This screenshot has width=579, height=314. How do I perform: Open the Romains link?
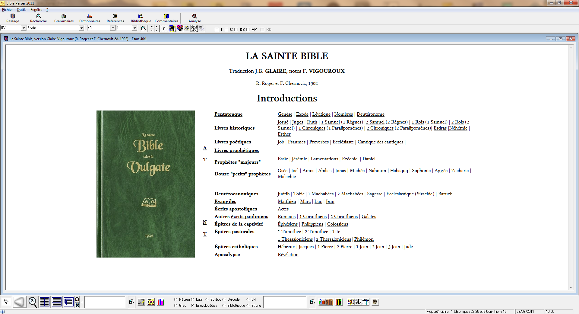pos(286,216)
